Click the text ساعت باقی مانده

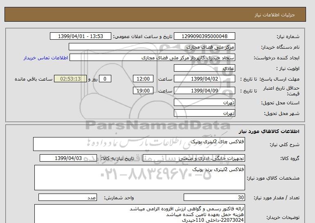tap(34, 79)
